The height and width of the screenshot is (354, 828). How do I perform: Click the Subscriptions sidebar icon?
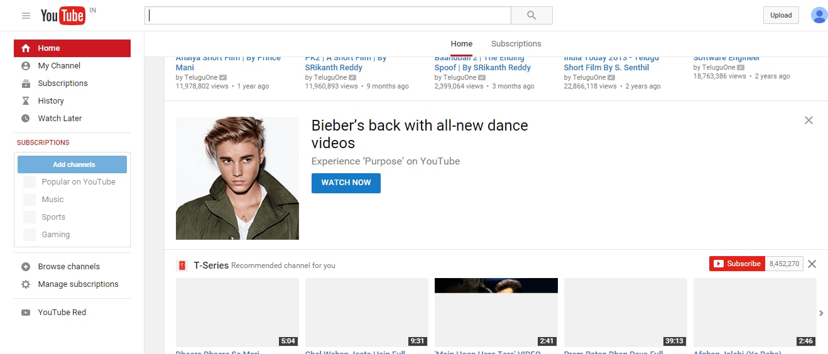[26, 83]
